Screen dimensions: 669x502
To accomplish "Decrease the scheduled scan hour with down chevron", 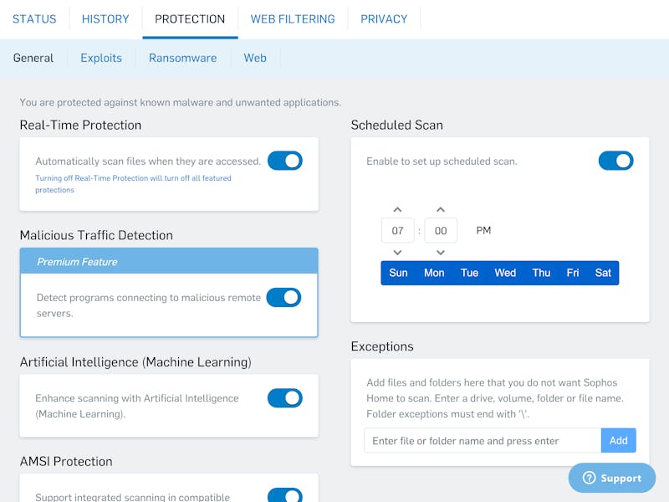I will (397, 253).
